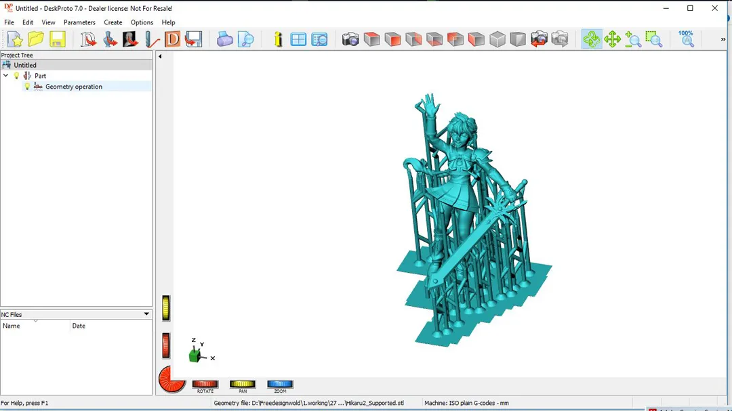Activate the green four-arrow Pan tool

tap(612, 39)
